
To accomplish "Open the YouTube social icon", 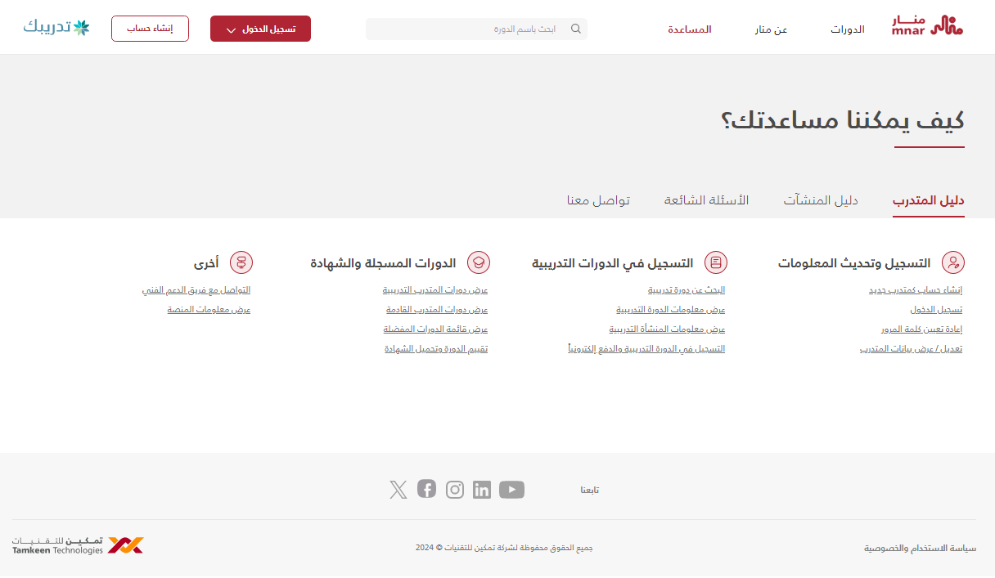I will (x=511, y=490).
